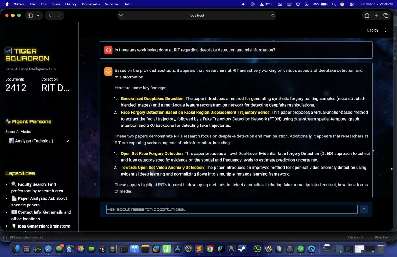Open the Help menu

click(x=127, y=4)
